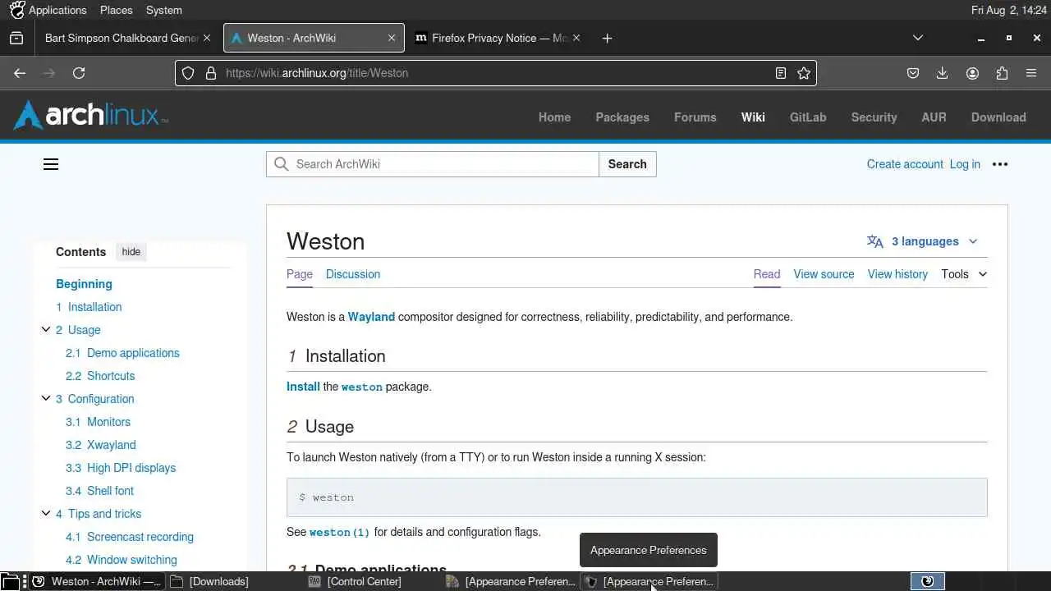Click the padlock site security icon
The width and height of the screenshot is (1051, 591).
point(210,73)
